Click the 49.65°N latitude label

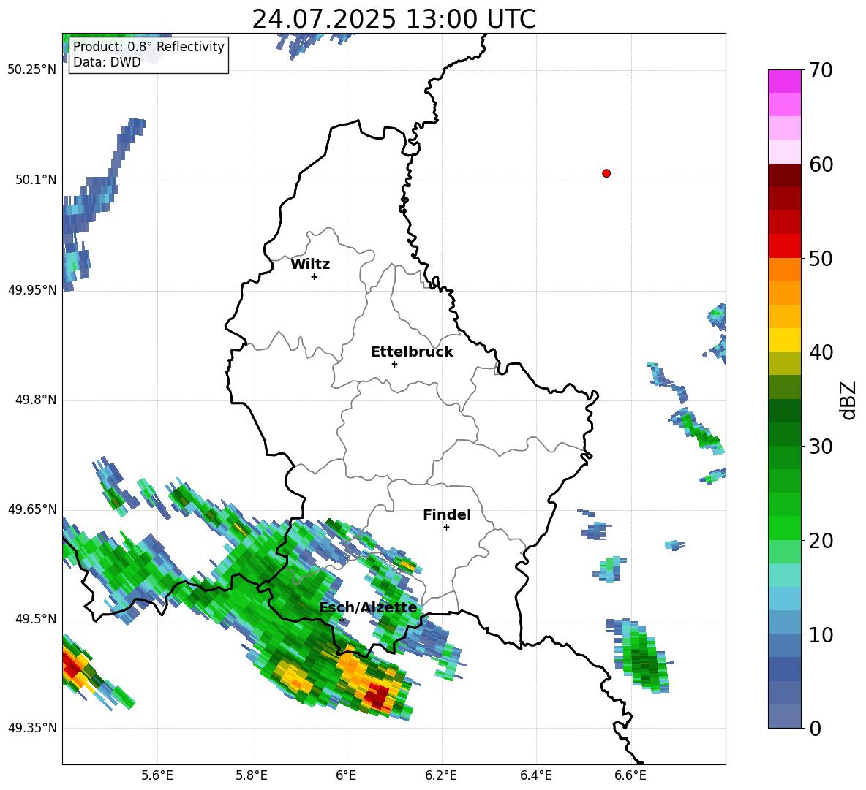(x=32, y=509)
